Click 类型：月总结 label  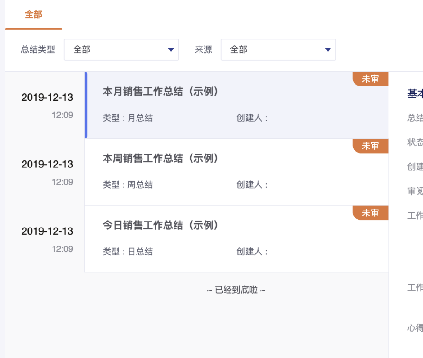(128, 118)
